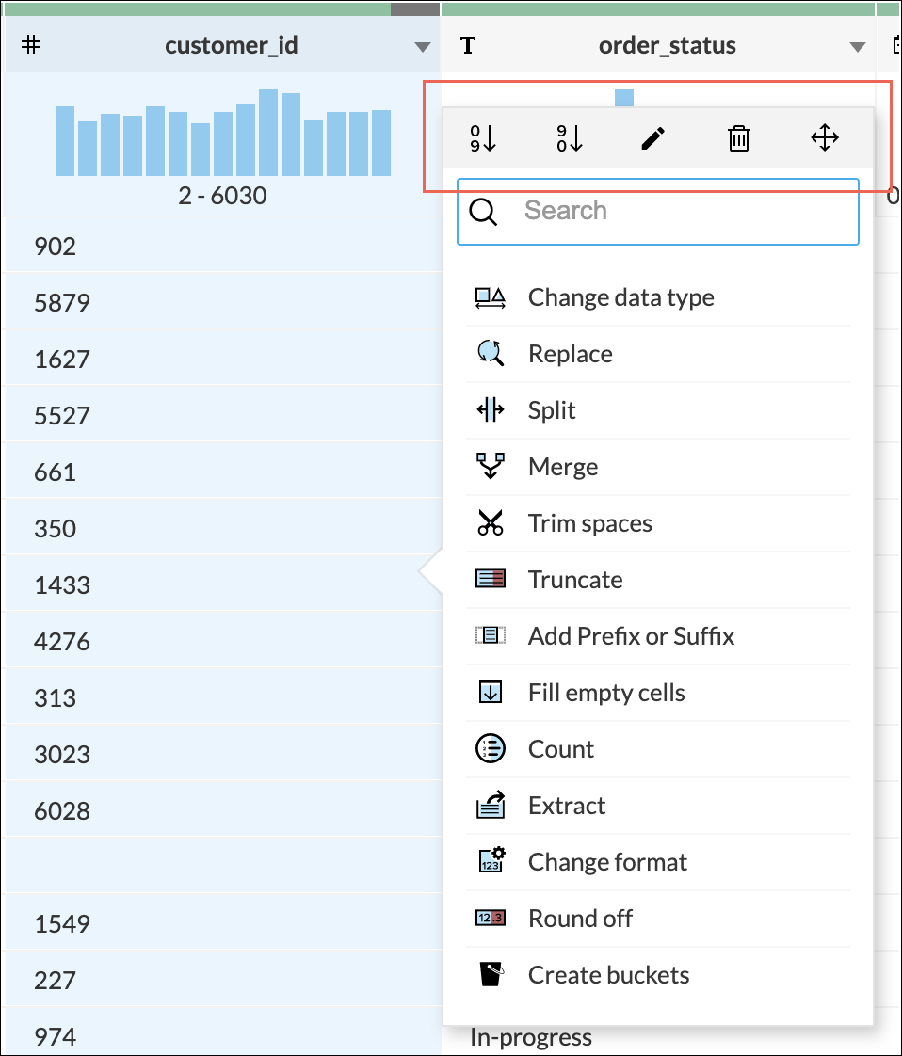Select Add Prefix or Suffix
902x1056 pixels.
(631, 636)
